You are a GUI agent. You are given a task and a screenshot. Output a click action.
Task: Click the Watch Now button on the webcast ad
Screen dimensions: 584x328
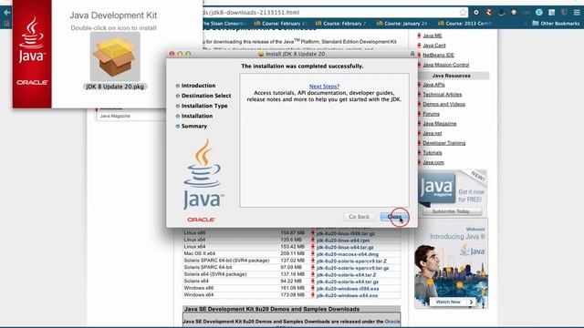coord(453,302)
